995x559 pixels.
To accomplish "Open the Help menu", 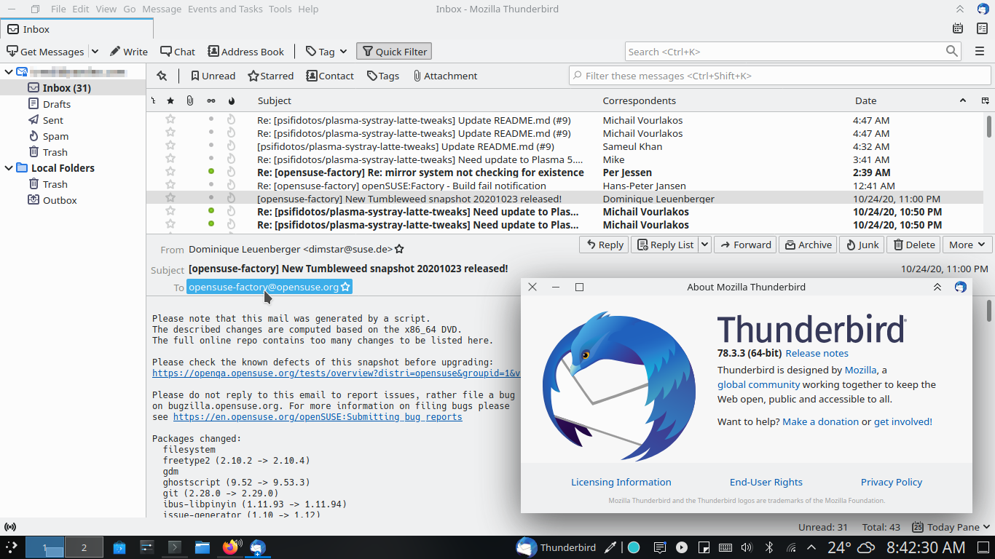I will [x=308, y=9].
